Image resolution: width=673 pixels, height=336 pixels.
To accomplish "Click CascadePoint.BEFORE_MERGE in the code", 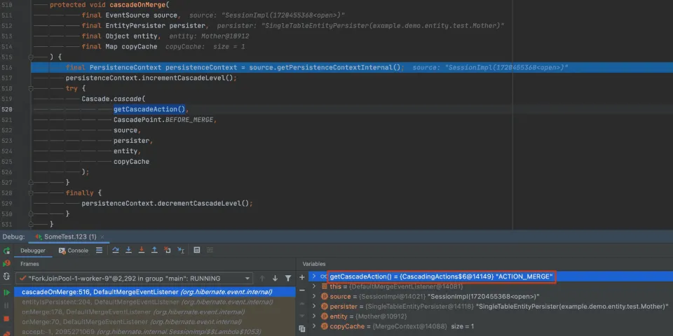I will click(163, 120).
